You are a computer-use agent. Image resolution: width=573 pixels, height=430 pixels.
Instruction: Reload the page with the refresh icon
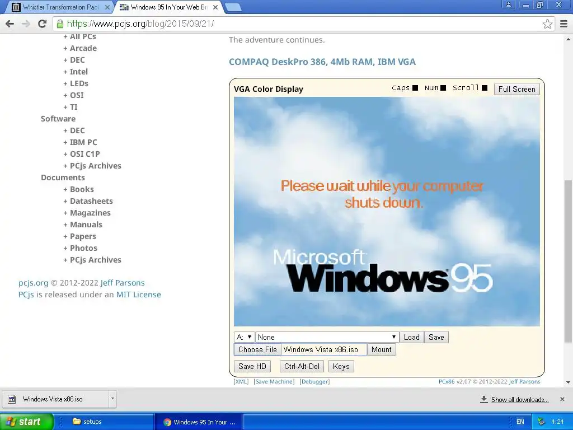coord(42,24)
